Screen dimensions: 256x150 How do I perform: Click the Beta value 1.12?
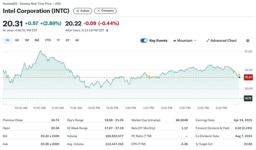point(185,128)
